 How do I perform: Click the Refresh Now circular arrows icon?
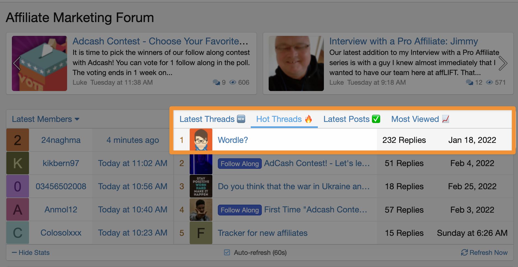pyautogui.click(x=464, y=252)
